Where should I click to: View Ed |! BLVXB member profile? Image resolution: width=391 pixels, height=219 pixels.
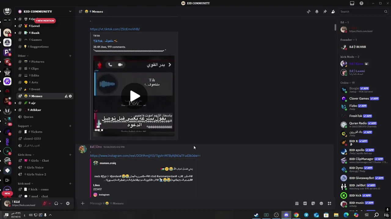click(x=364, y=47)
